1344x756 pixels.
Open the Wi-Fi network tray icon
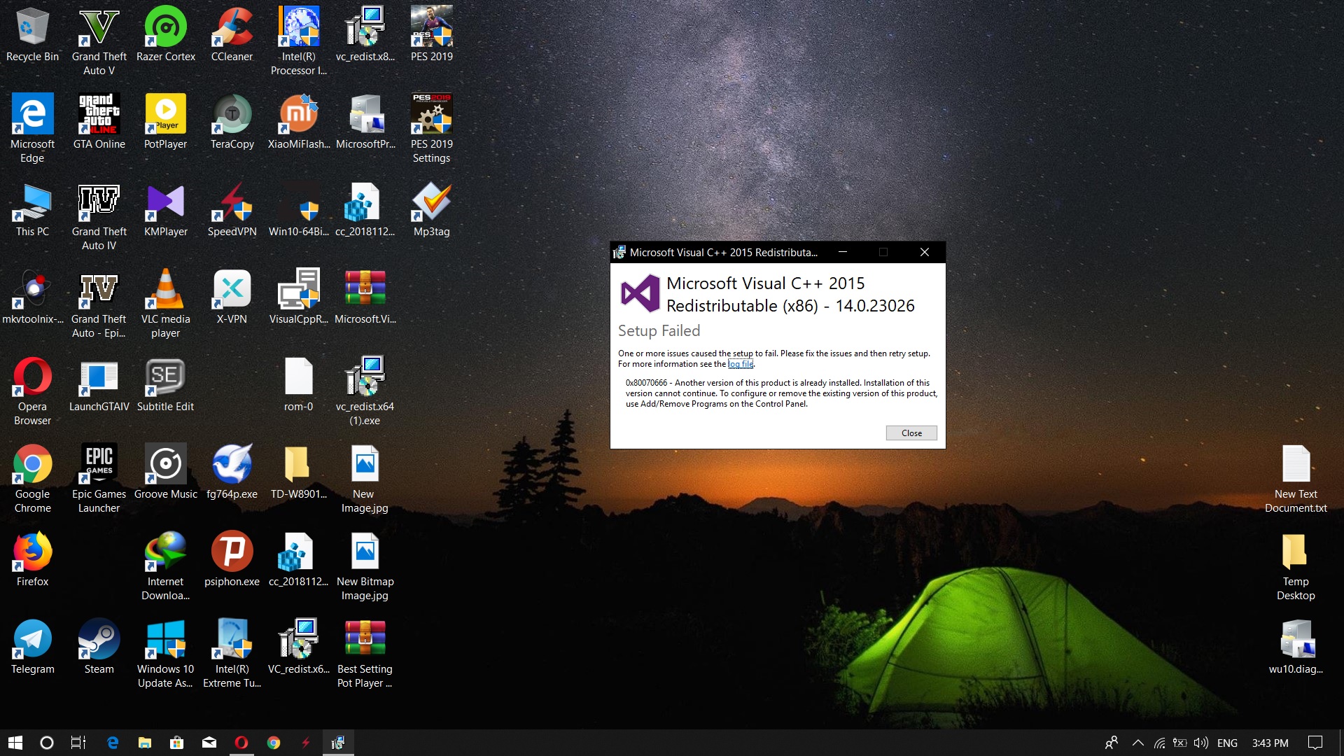(1160, 743)
